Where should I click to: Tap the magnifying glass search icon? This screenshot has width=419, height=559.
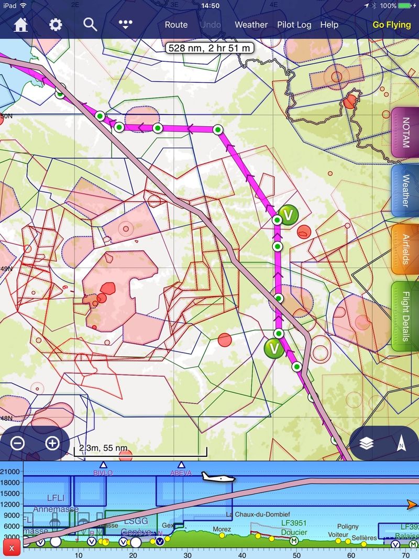[x=90, y=25]
